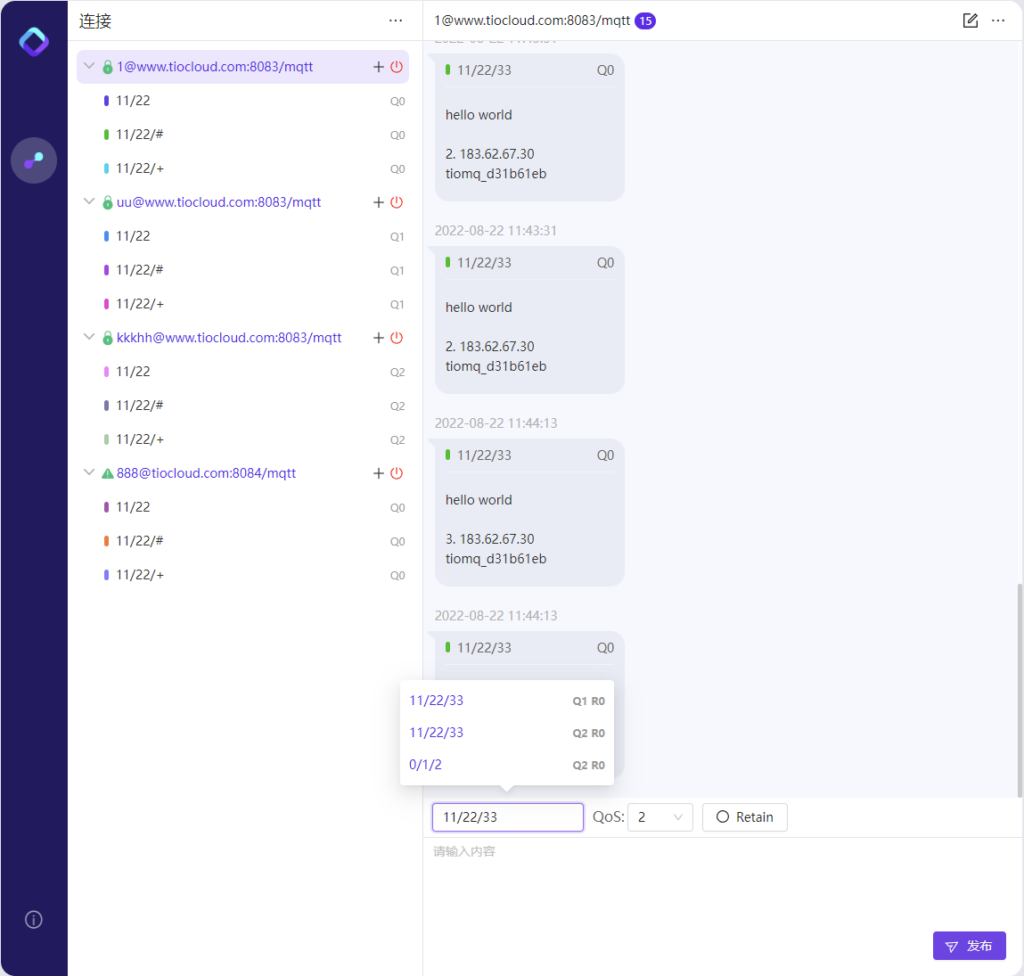Add subscription to uu@www.tiocloud.com connection

(x=378, y=201)
